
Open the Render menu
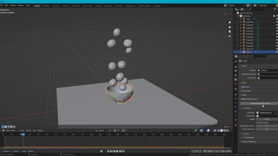[13, 6]
